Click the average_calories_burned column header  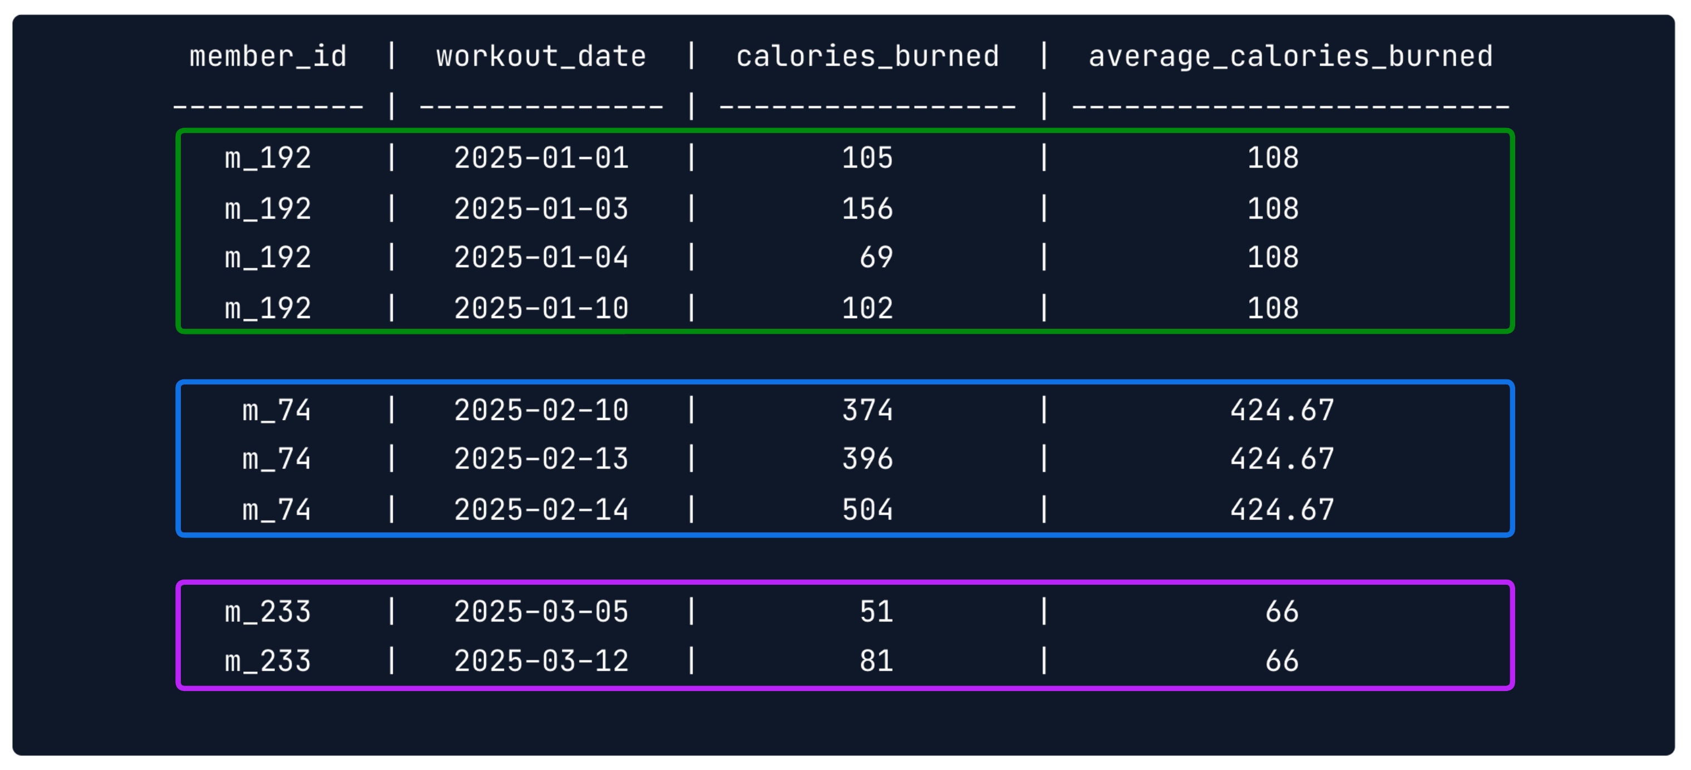coord(1290,56)
